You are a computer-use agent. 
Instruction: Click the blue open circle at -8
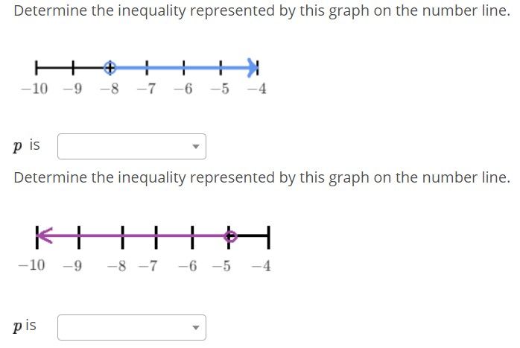110,69
